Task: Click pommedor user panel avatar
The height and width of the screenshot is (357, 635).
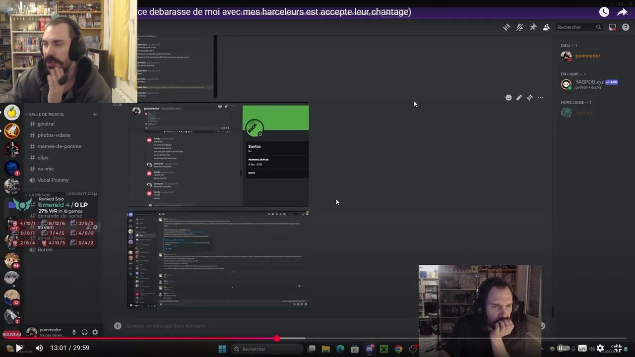Action: pos(32,332)
